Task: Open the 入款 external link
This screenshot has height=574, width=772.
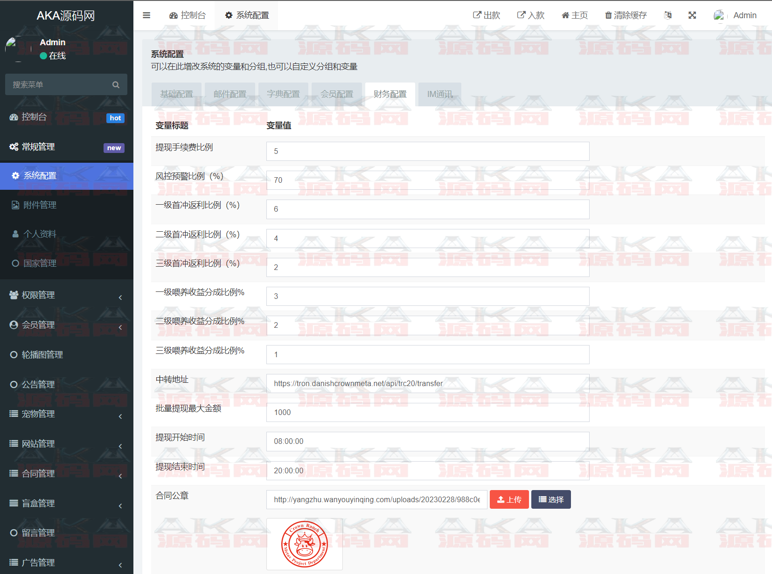Action: [x=531, y=15]
